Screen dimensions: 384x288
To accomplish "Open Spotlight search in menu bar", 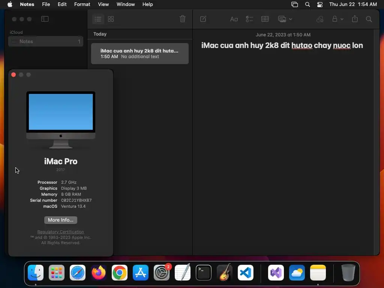I will (307, 4).
